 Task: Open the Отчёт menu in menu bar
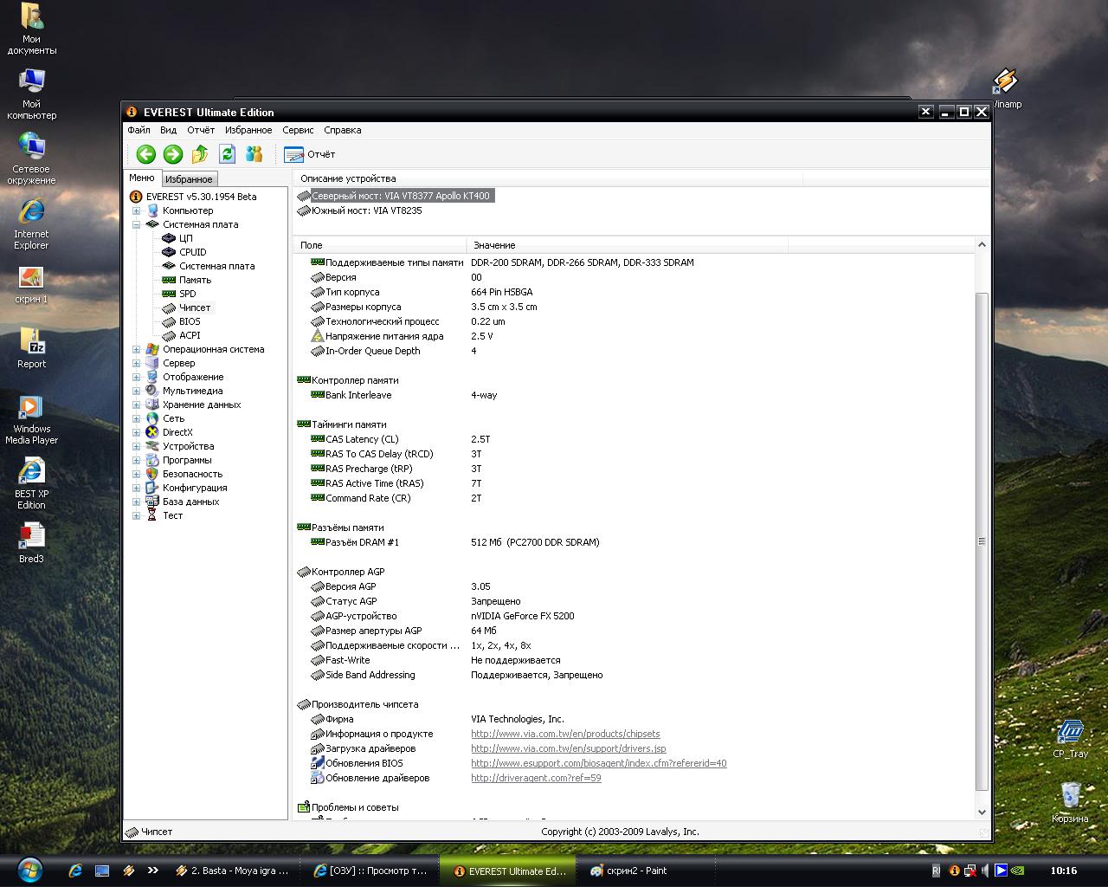(201, 130)
